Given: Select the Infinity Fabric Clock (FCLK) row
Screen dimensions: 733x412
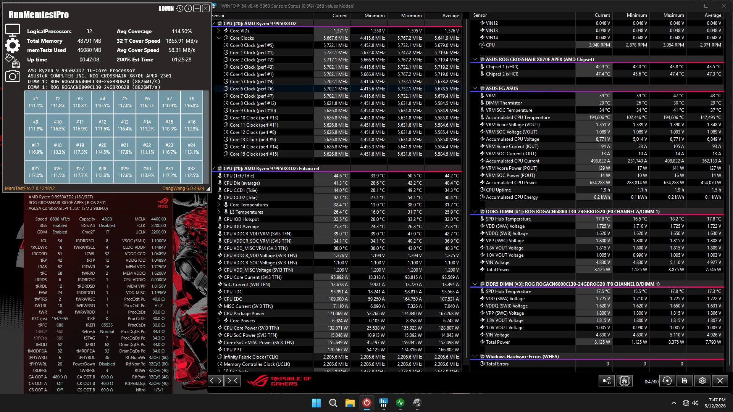Looking at the screenshot, I should point(336,357).
